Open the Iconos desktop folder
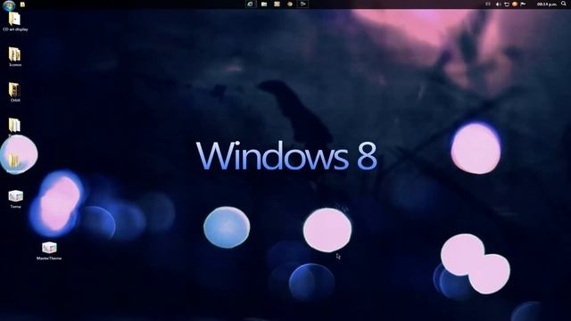 (15, 57)
